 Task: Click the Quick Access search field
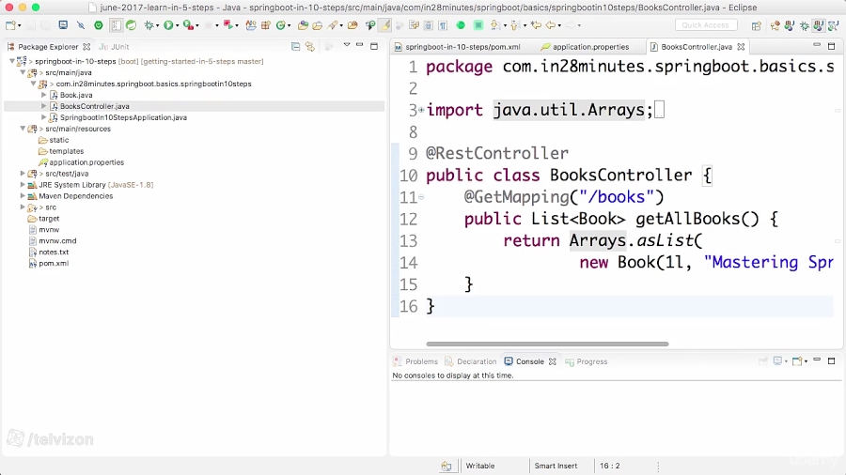[x=705, y=25]
